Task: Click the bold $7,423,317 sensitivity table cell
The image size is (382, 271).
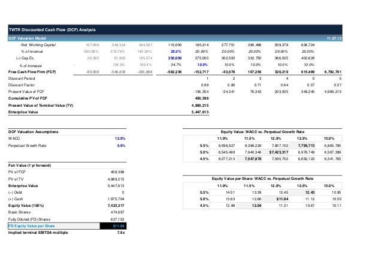Action: click(278, 152)
